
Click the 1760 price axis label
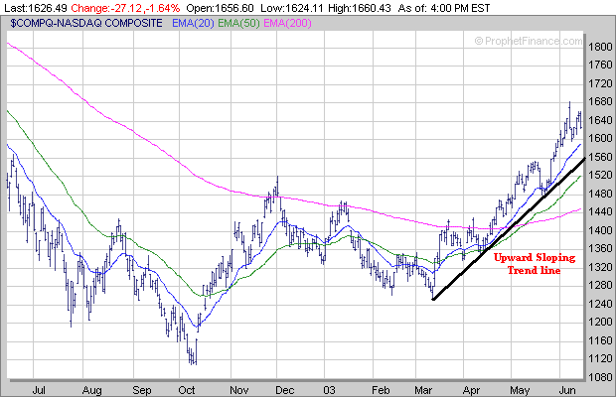(600, 65)
